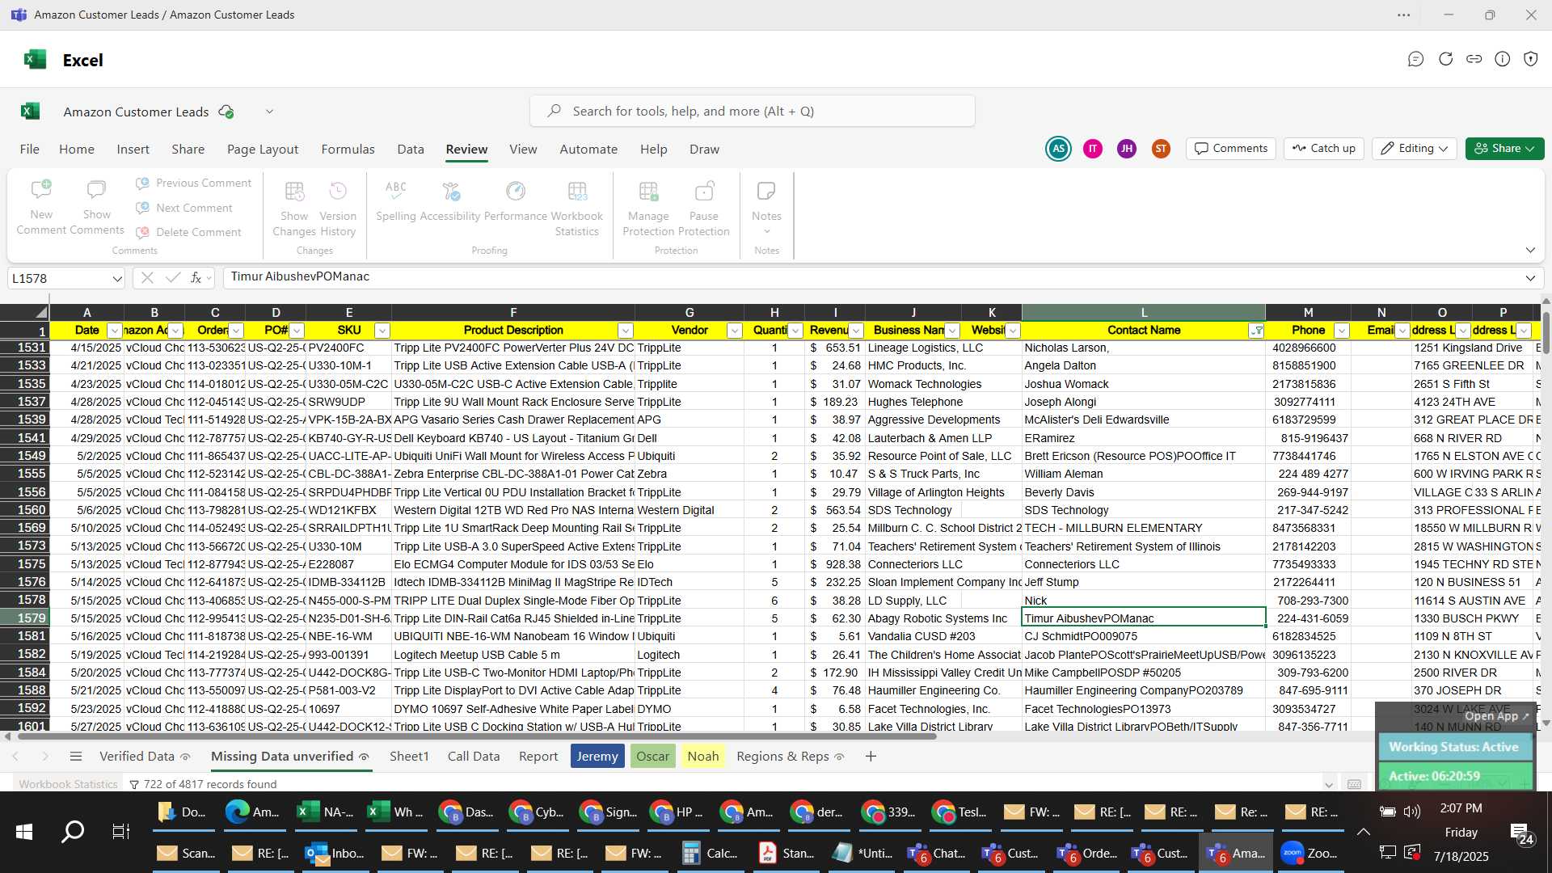1552x873 pixels.
Task: Select column L header
Action: (1143, 313)
